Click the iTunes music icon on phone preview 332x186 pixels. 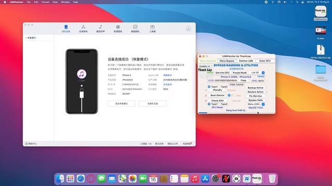point(81,74)
